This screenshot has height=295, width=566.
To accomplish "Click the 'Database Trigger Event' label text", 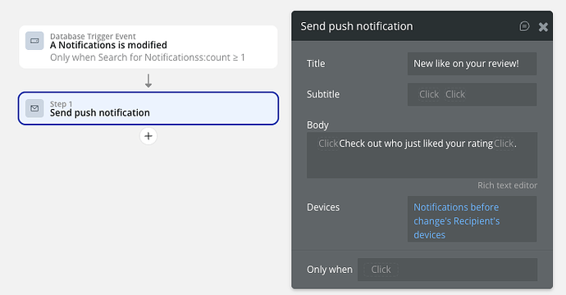I will point(93,36).
